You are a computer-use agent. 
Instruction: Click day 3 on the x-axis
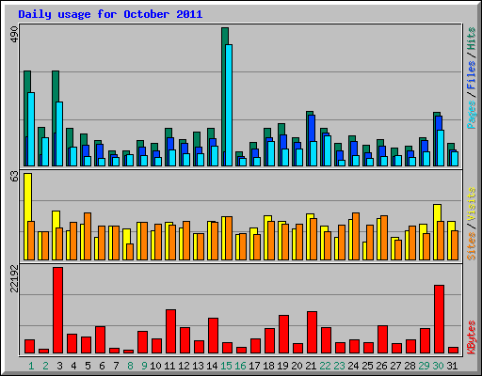pos(59,366)
